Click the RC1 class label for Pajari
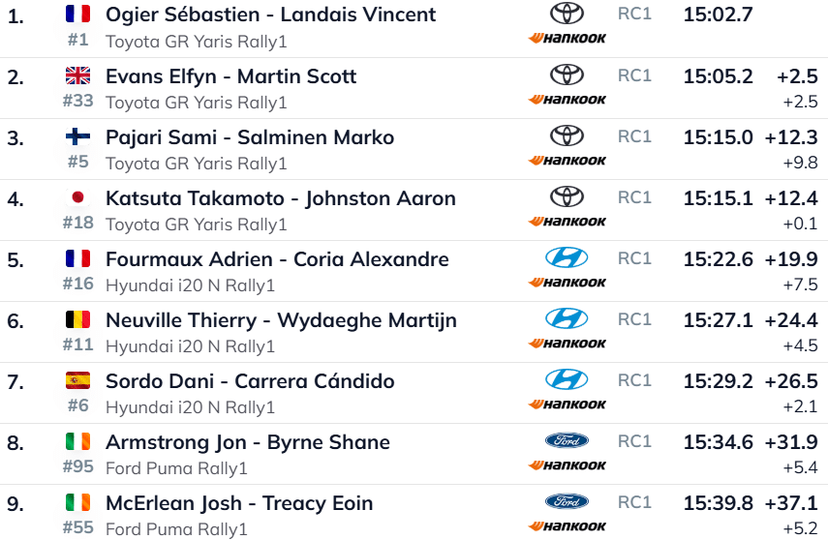 [x=634, y=136]
